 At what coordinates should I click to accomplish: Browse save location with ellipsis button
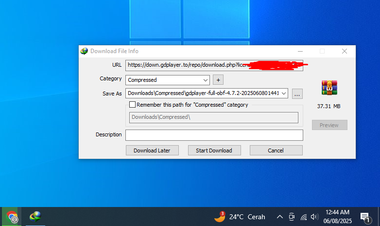[x=297, y=94]
